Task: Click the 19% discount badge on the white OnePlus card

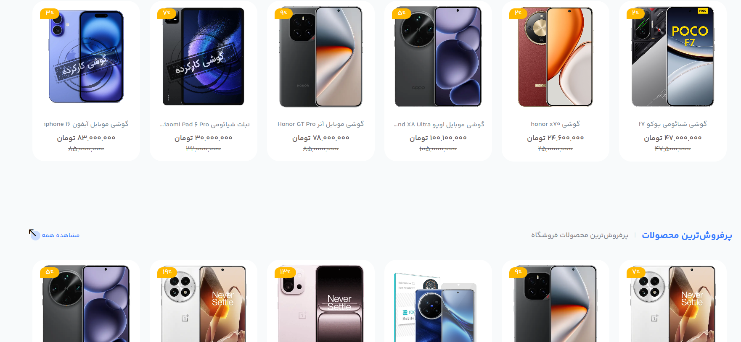Action: point(167,272)
